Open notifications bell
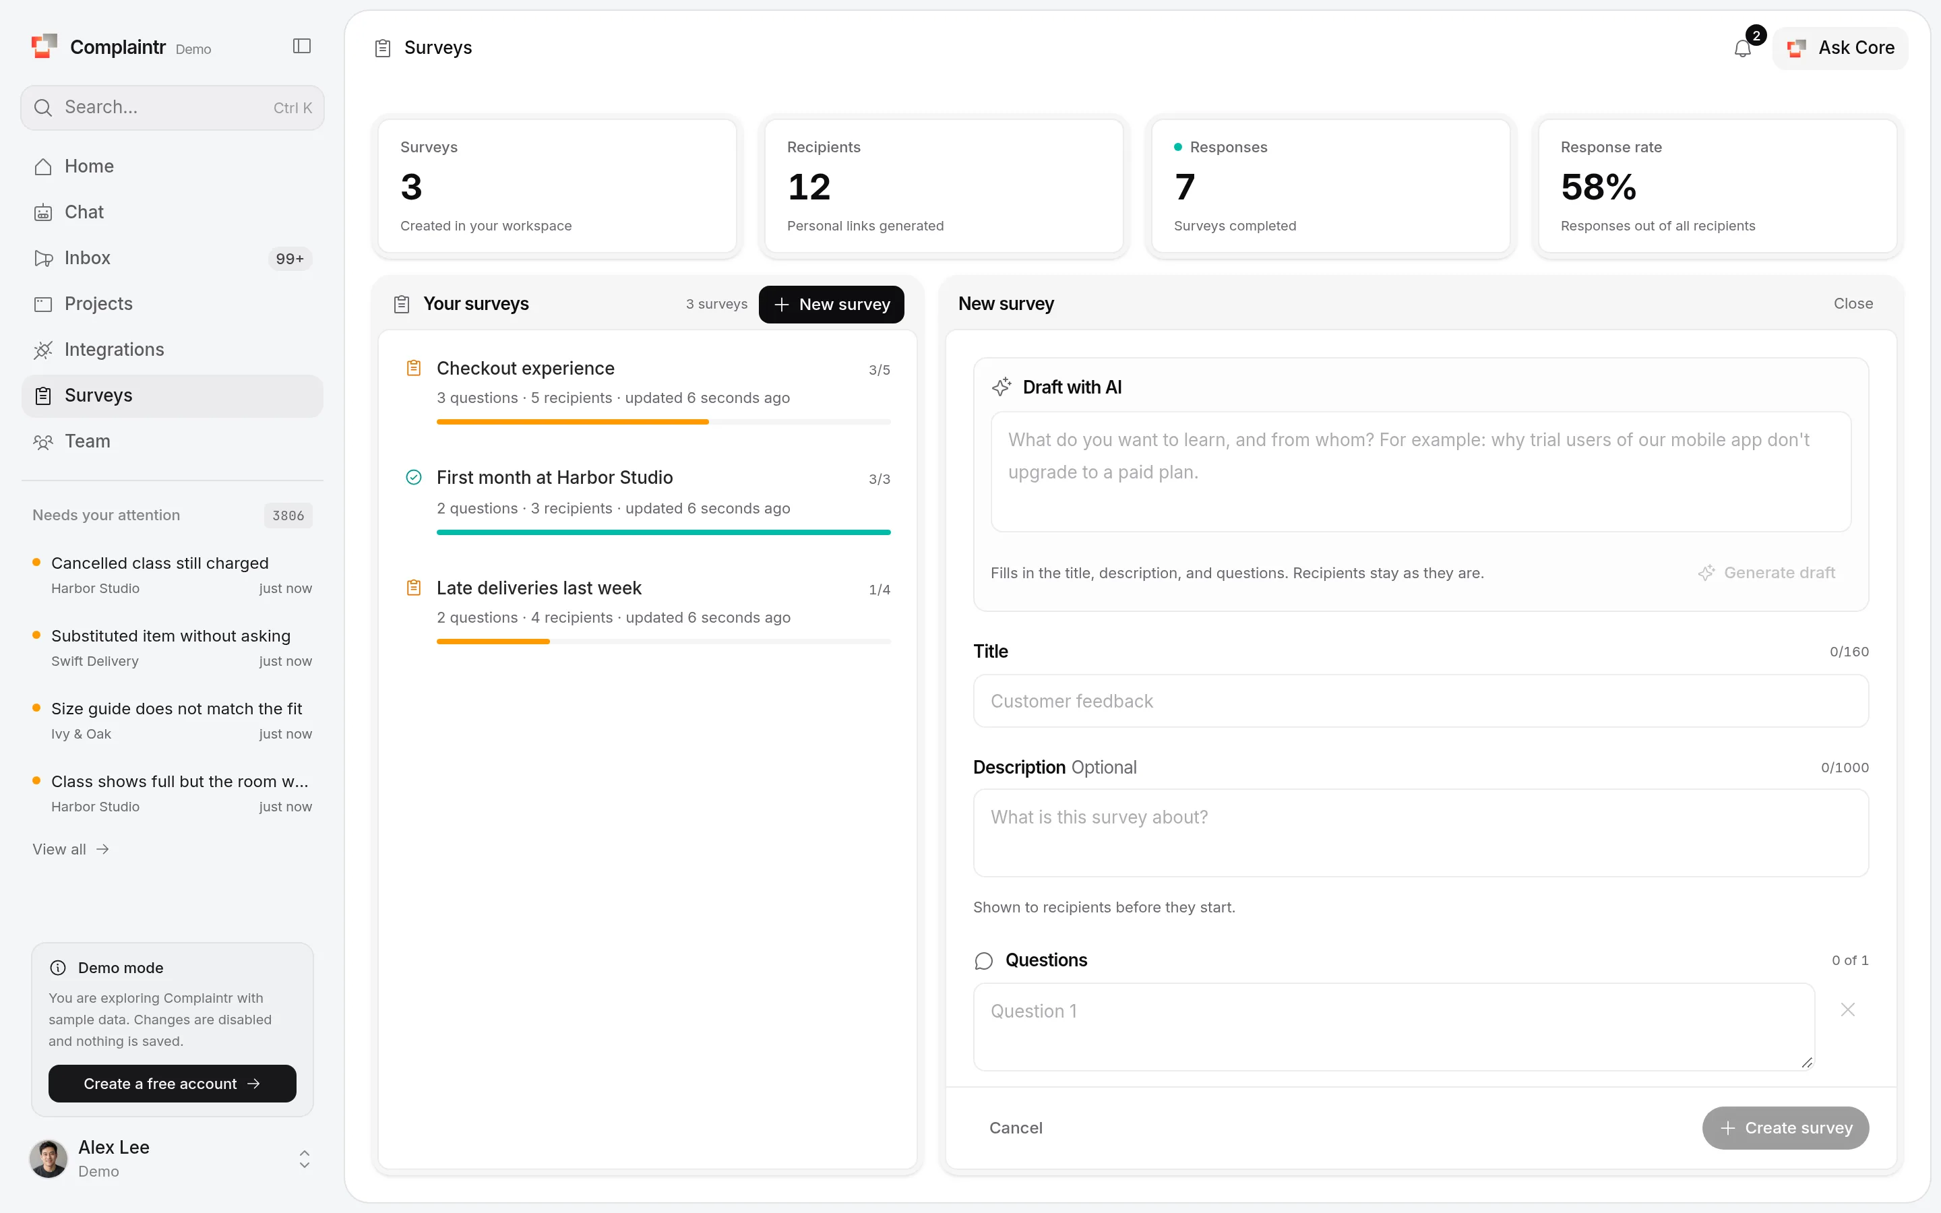Image resolution: width=1941 pixels, height=1213 pixels. click(x=1742, y=48)
